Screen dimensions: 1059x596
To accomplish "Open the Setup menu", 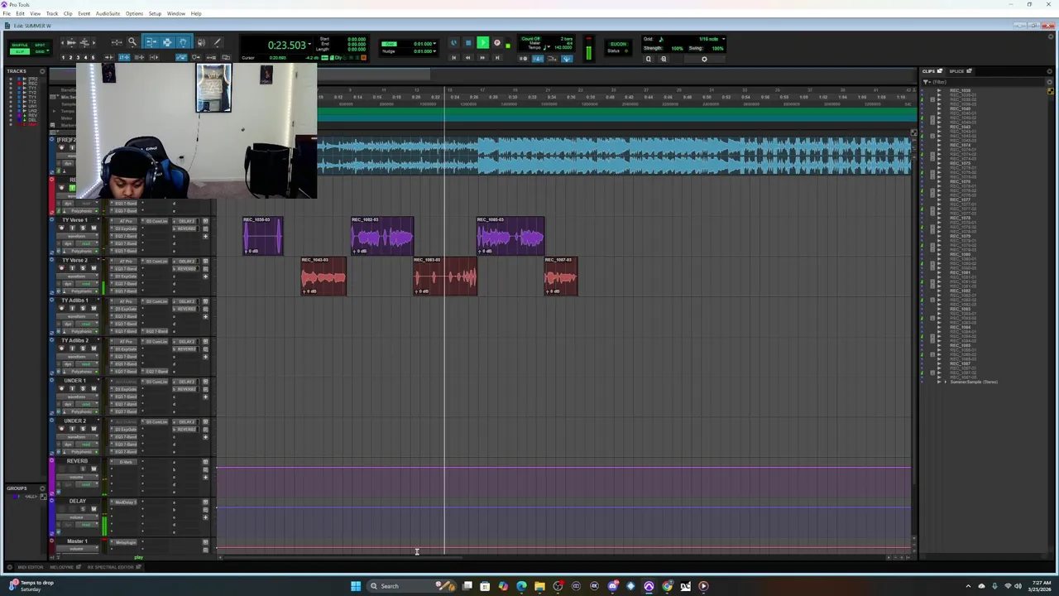I will 155,13.
